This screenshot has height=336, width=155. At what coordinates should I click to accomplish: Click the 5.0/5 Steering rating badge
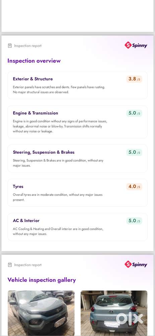point(134,152)
